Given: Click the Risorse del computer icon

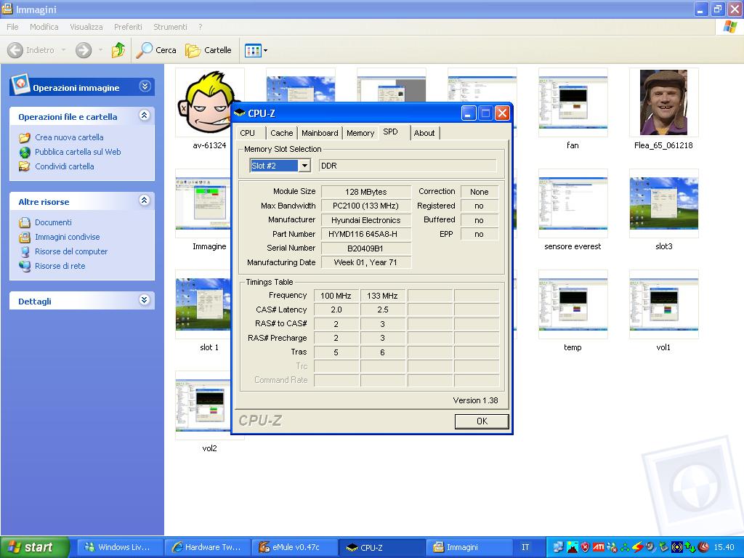Looking at the screenshot, I should click(25, 251).
